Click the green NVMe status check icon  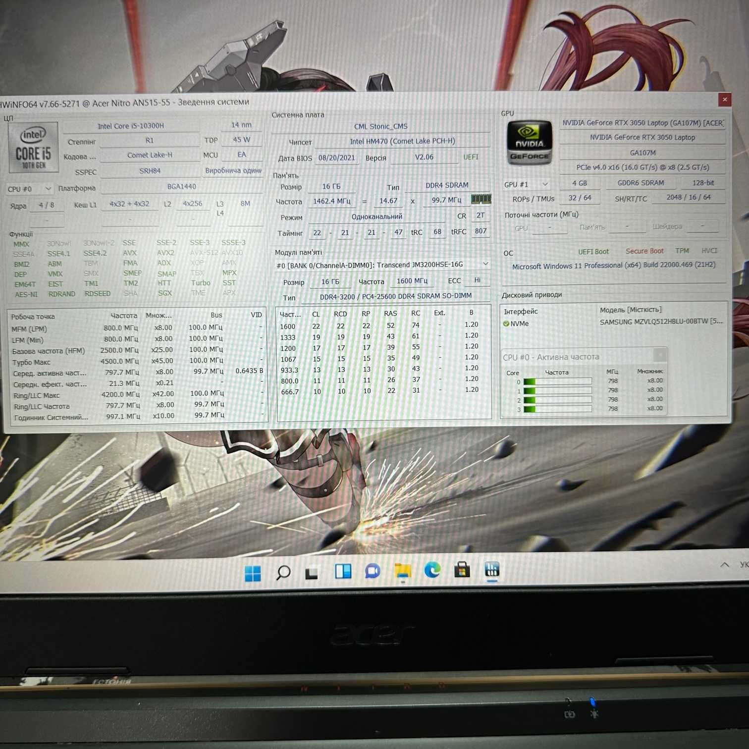pyautogui.click(x=506, y=323)
